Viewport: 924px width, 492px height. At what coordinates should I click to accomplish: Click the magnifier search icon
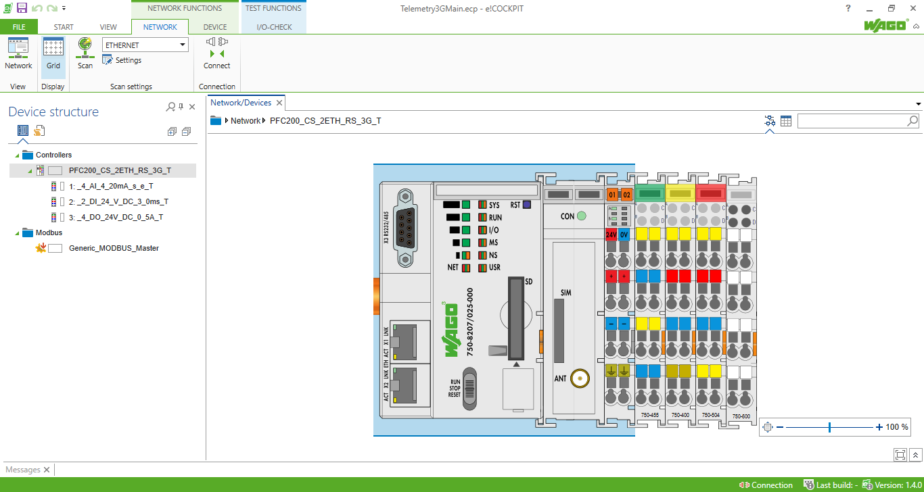coord(913,121)
